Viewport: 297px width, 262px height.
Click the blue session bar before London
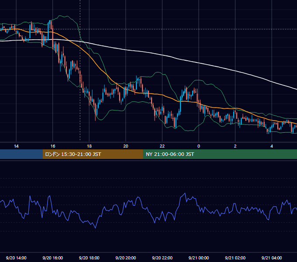[21, 154]
